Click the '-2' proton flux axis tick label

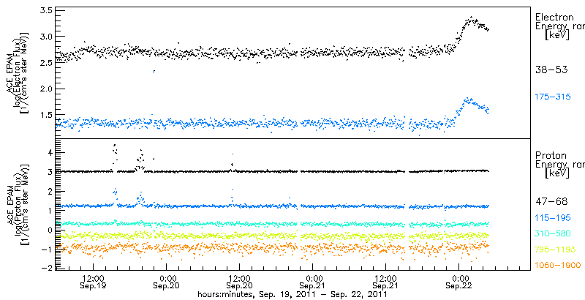(x=46, y=269)
